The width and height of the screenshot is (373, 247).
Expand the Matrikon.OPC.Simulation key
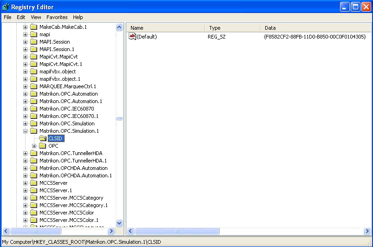coord(25,123)
